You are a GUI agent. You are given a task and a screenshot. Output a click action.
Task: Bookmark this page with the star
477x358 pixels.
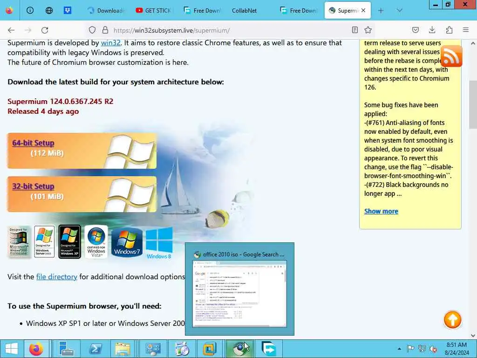point(368,30)
